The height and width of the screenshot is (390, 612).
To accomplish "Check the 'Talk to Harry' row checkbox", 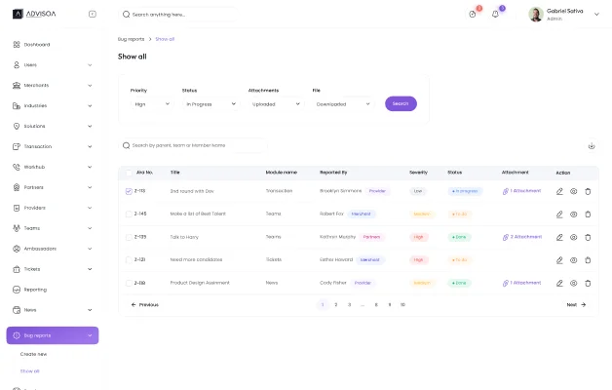I will (129, 237).
